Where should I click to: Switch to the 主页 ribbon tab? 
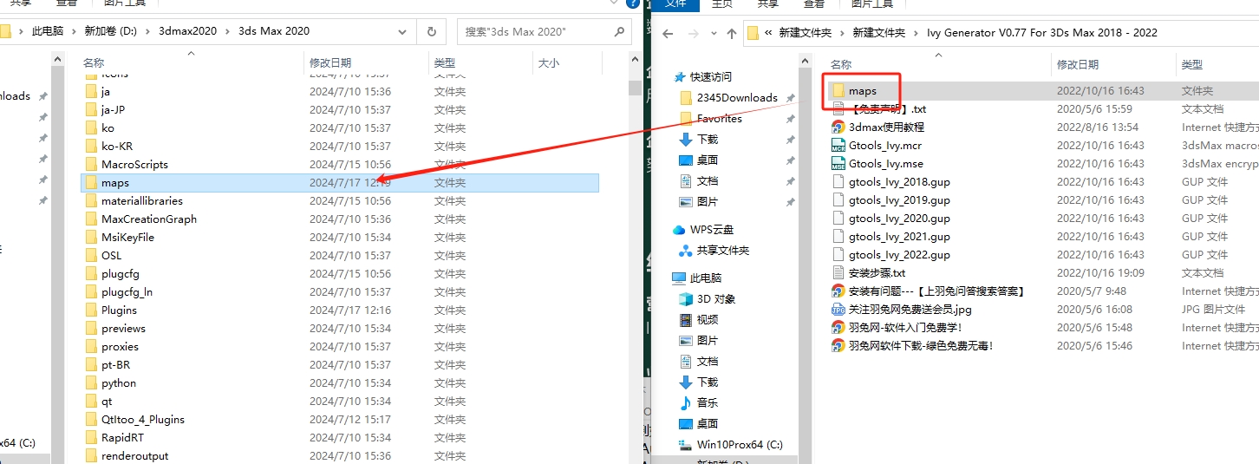[x=721, y=4]
